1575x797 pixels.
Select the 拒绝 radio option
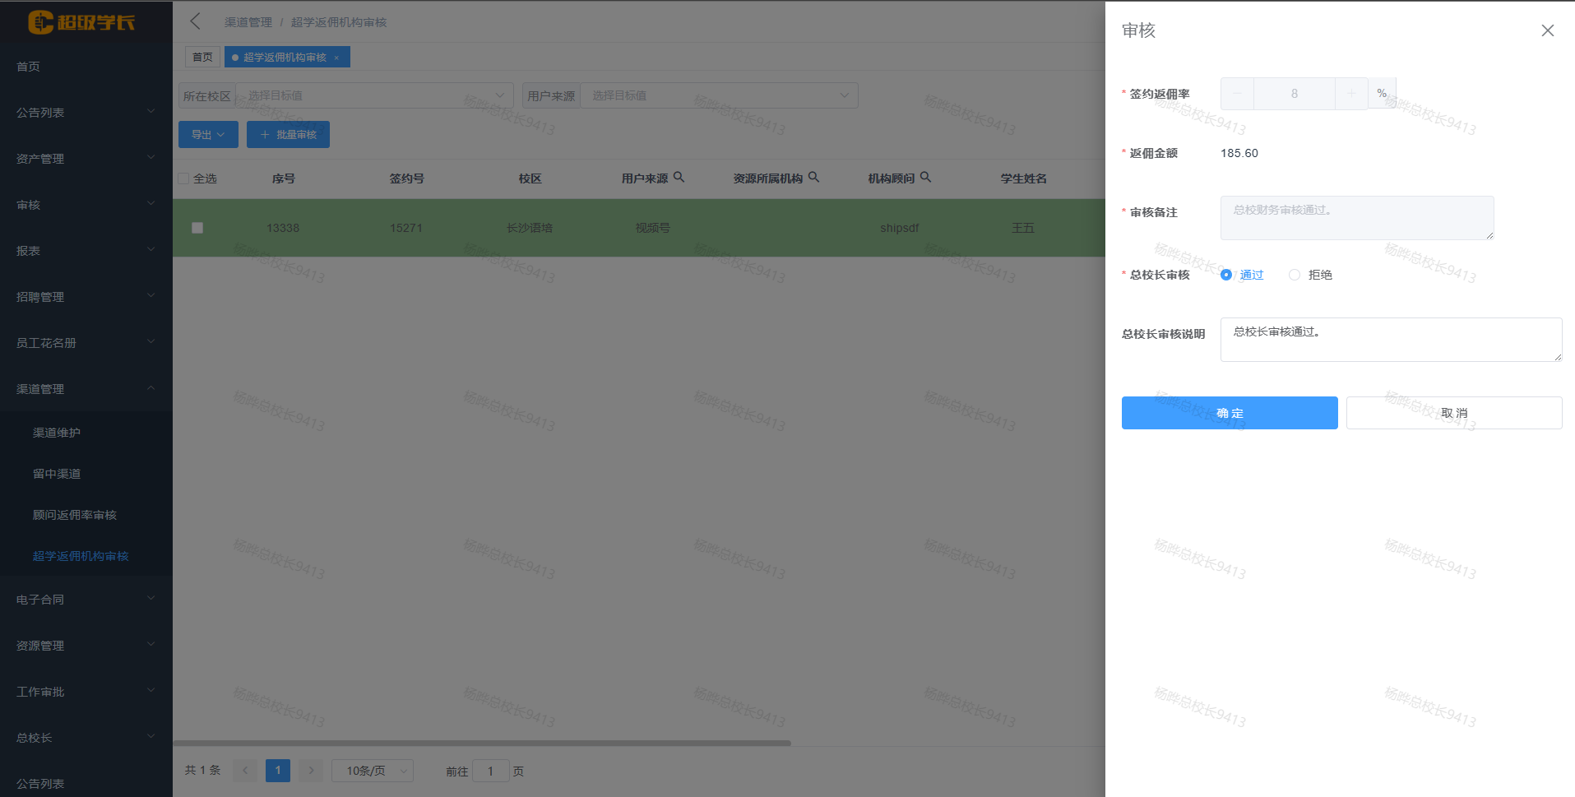pyautogui.click(x=1295, y=275)
